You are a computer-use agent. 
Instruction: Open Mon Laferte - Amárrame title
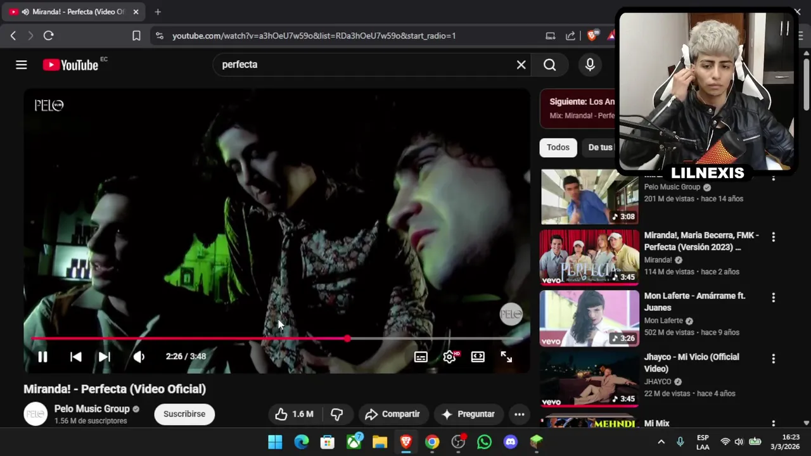(695, 302)
